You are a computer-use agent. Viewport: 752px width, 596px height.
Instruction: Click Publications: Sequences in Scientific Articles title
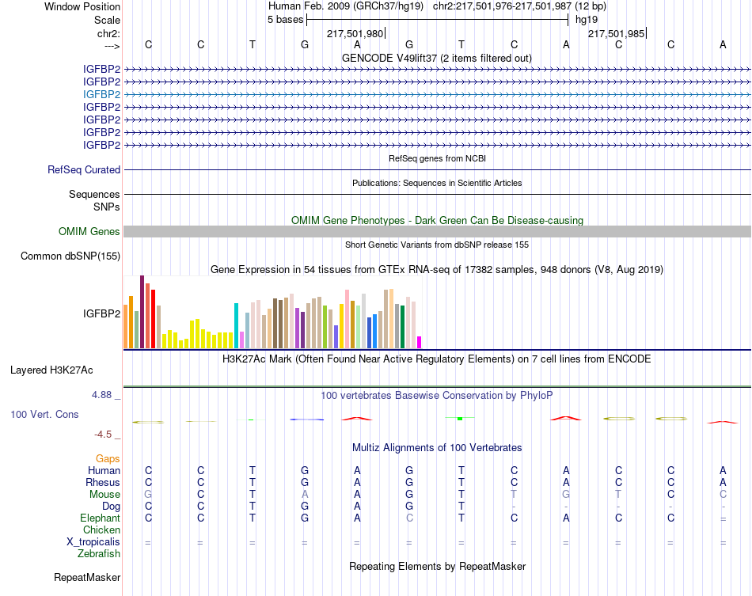pos(437,183)
